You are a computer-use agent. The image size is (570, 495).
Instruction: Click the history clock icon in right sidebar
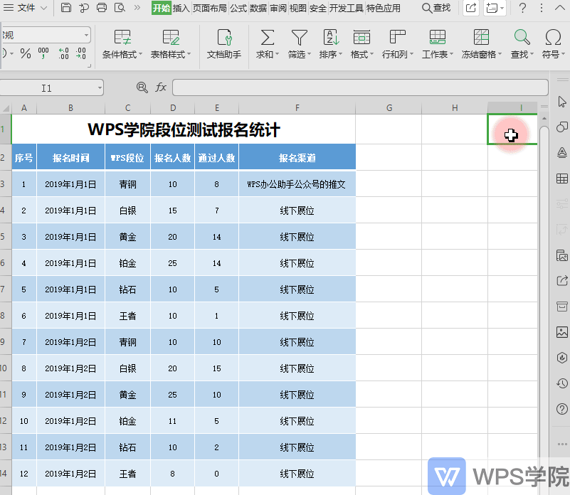coord(562,383)
